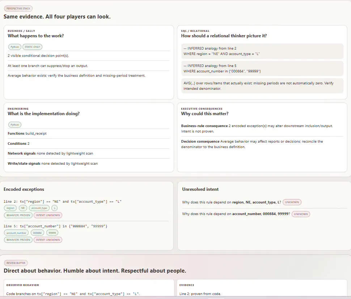Click INTENT: UNKNOWN badge for line 5
This screenshot has height=299, width=351.
(x=48, y=240)
